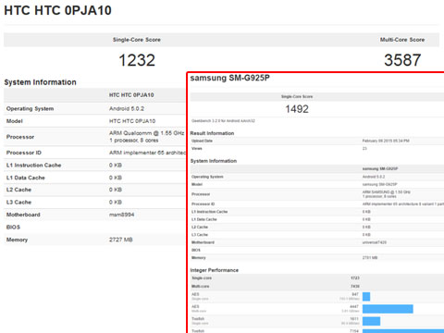Select 'February 09 2015' upload date value
Viewport: 444px width, 333px height.
click(x=386, y=141)
